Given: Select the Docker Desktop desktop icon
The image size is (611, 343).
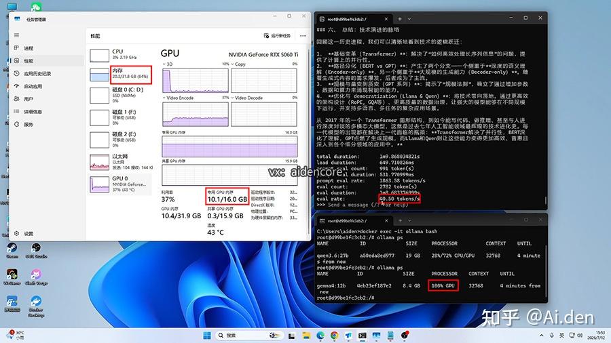Looking at the screenshot, I should pyautogui.click(x=36, y=306).
